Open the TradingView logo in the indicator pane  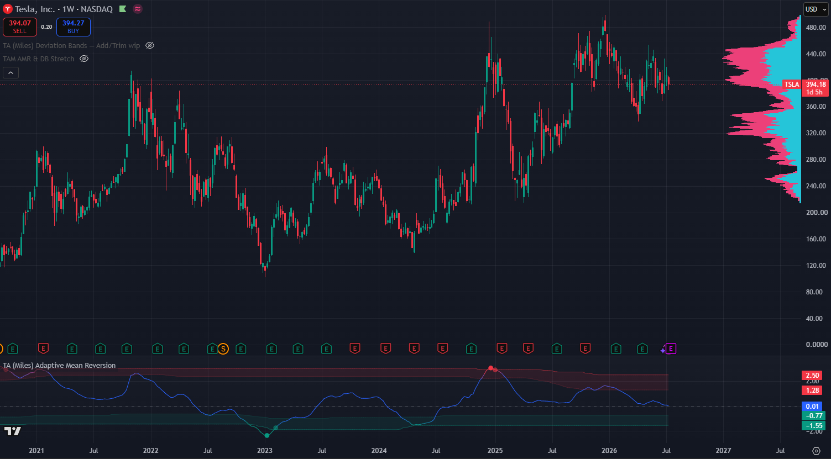point(12,431)
